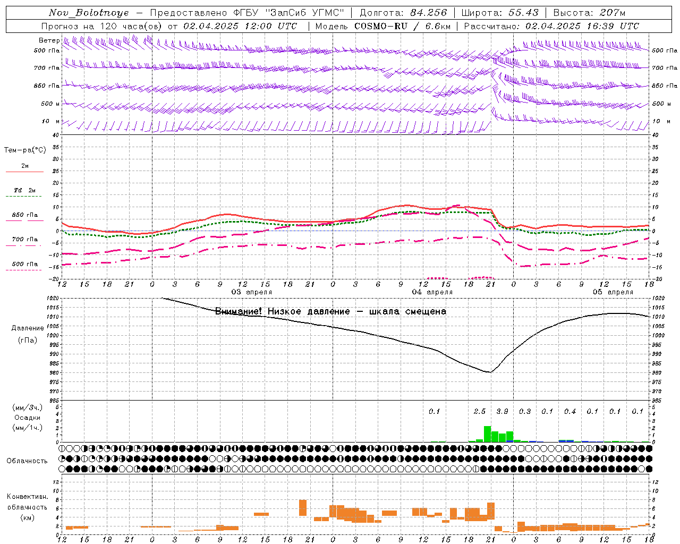680x544 pixels.
Task: Select the 'ЗапСиб УГМС' provider text
Action: tap(304, 13)
